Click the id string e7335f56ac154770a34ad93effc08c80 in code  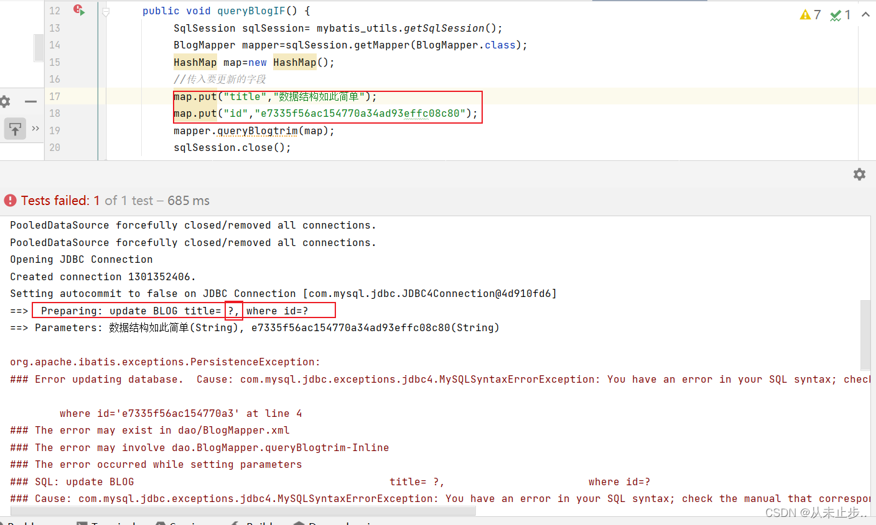pos(360,113)
